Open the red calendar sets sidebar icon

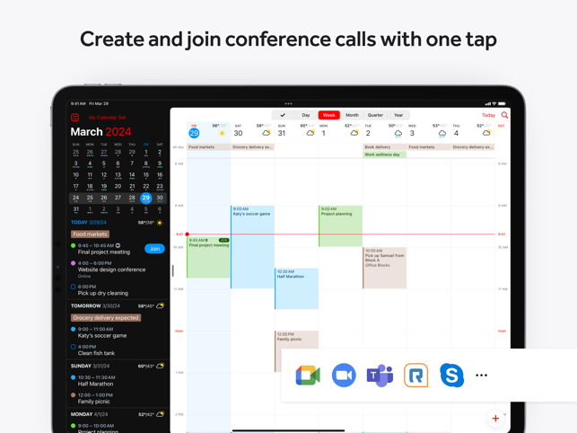point(74,118)
